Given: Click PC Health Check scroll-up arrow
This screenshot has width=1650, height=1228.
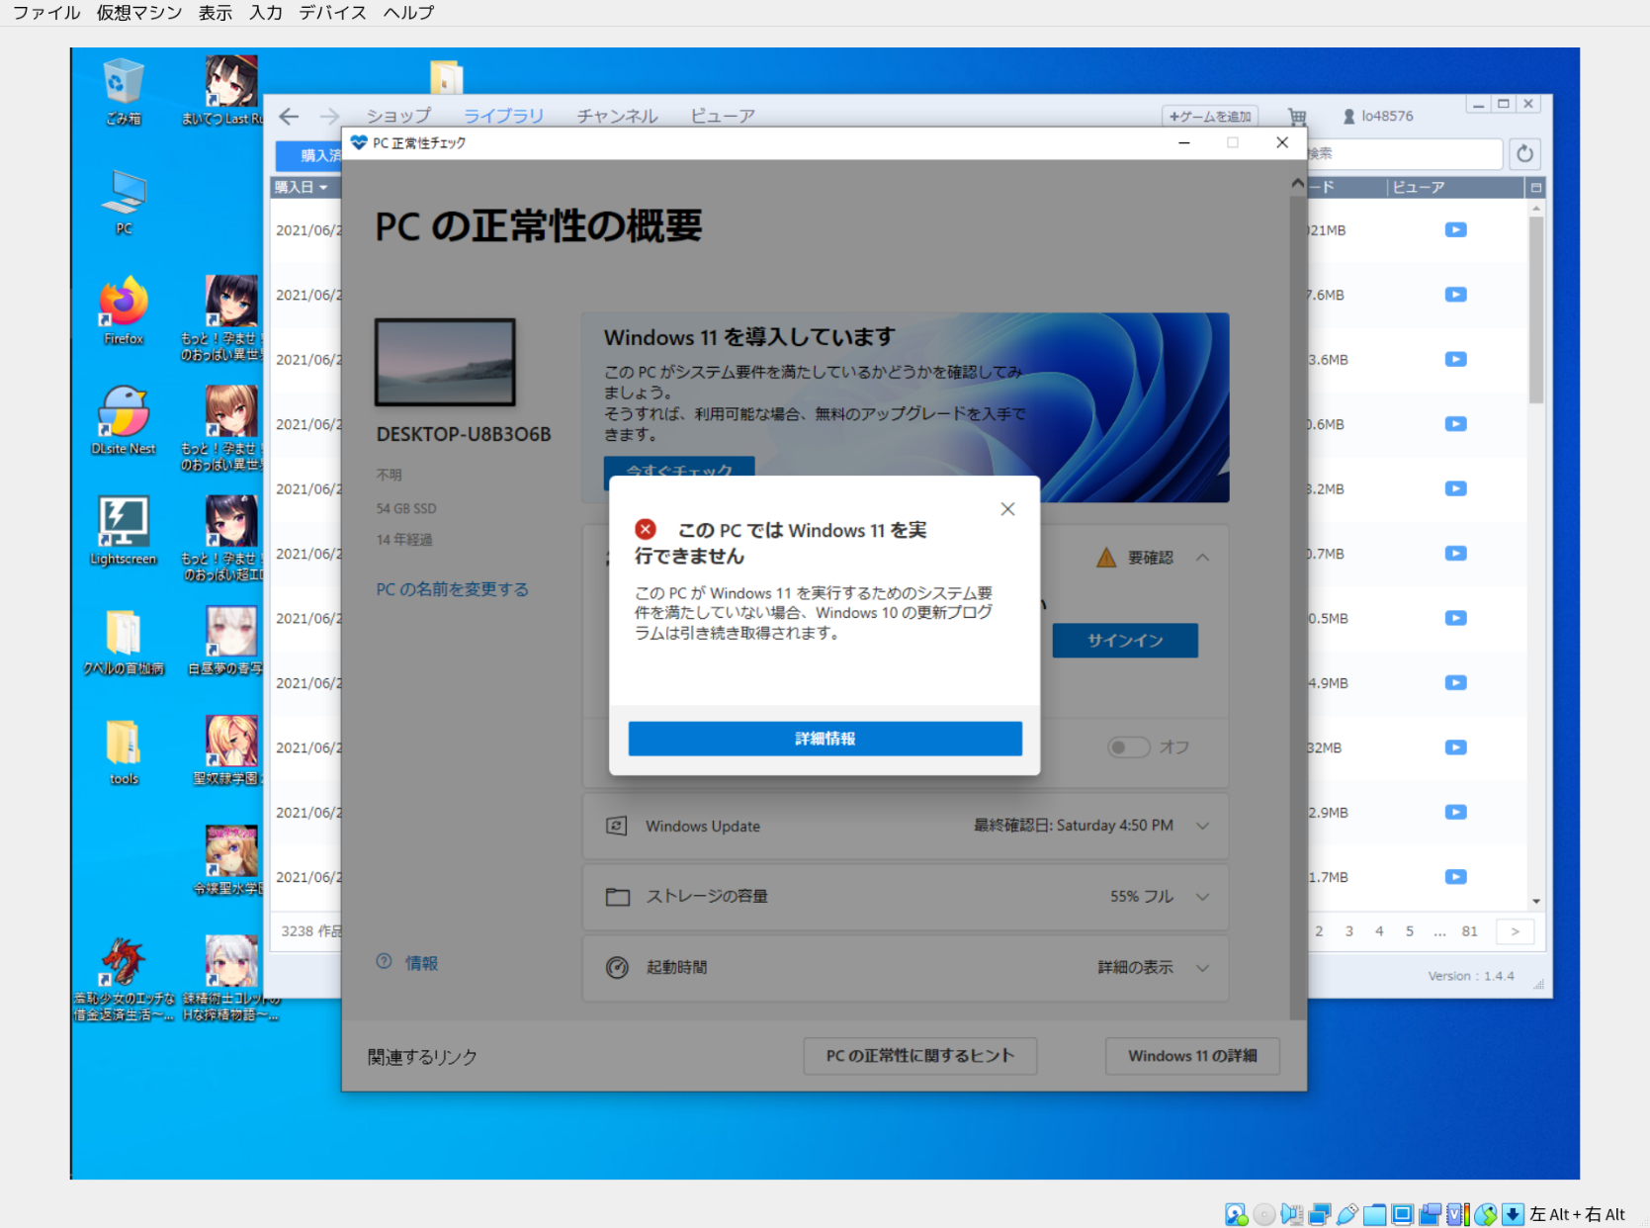Looking at the screenshot, I should [x=1297, y=184].
